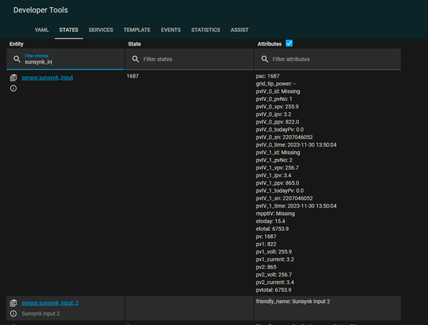This screenshot has width=428, height=325.
Task: Click attribute 'pvIV_0_todayPv: 0.0'
Action: pyautogui.click(x=280, y=130)
